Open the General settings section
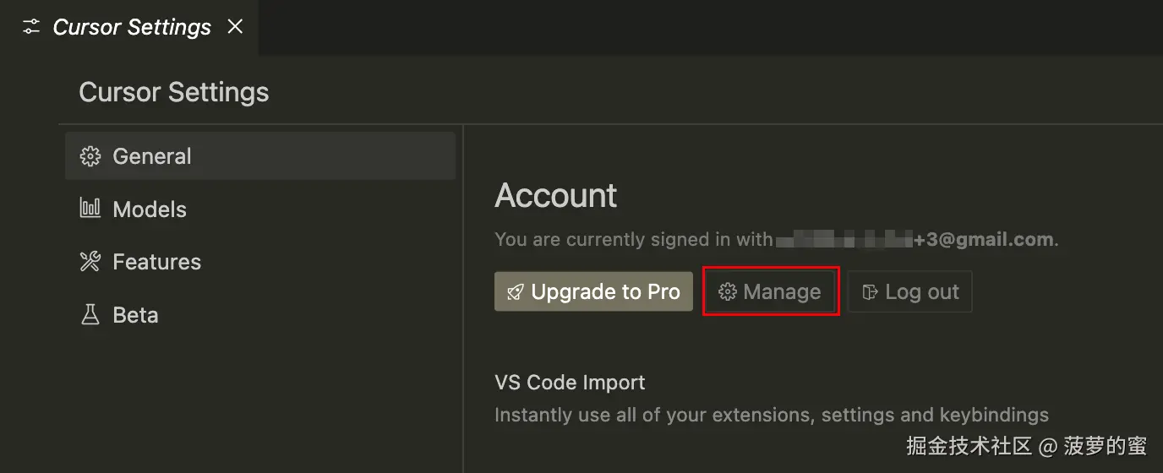This screenshot has width=1163, height=473. [152, 156]
